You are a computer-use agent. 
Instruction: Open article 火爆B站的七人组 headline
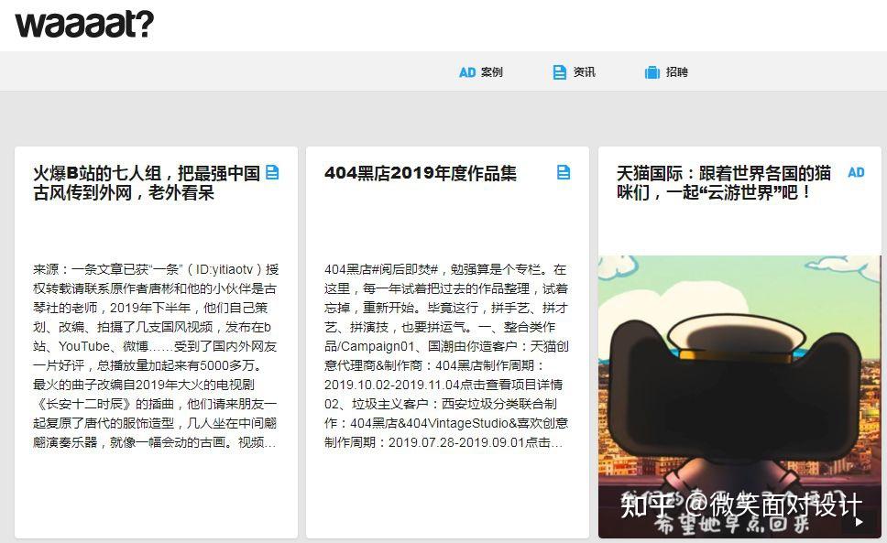tap(147, 182)
